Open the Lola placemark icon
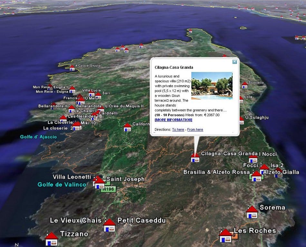Image resolution: width=306 pixels, height=247 pixels. (x=241, y=99)
